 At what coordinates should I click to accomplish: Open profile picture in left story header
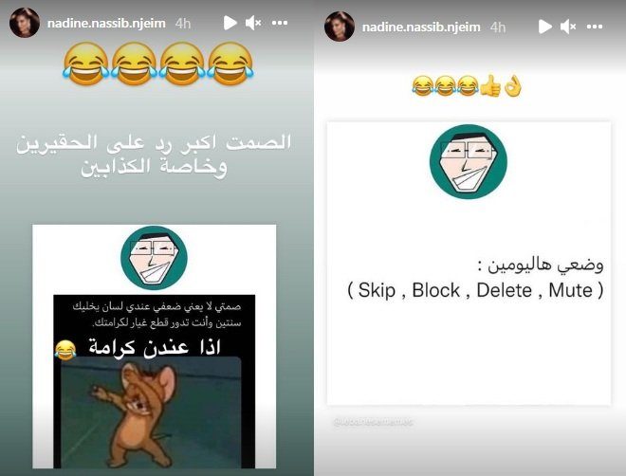25,23
